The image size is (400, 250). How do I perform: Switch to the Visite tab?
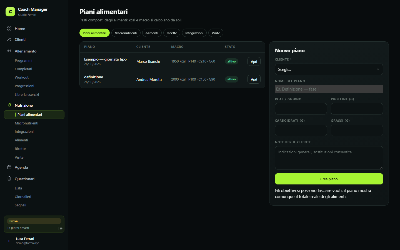[x=216, y=33]
